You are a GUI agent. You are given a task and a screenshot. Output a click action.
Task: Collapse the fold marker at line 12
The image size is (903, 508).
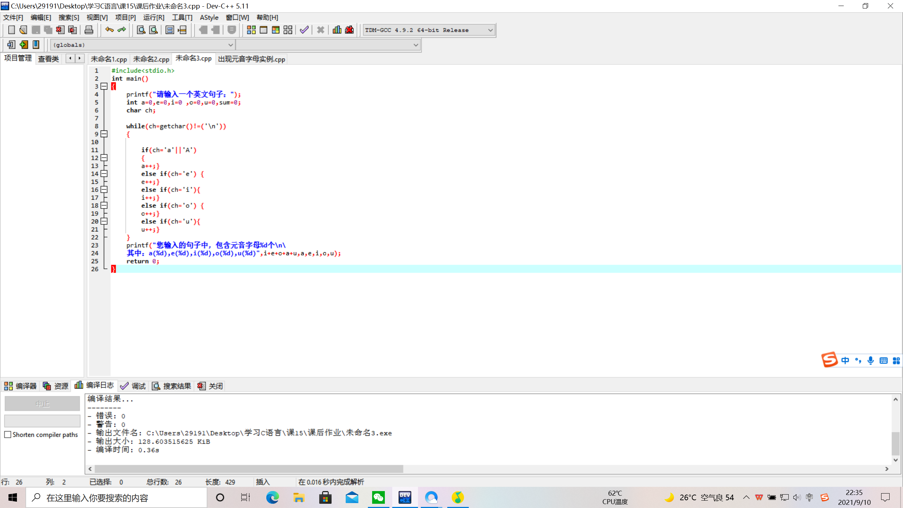click(x=104, y=158)
